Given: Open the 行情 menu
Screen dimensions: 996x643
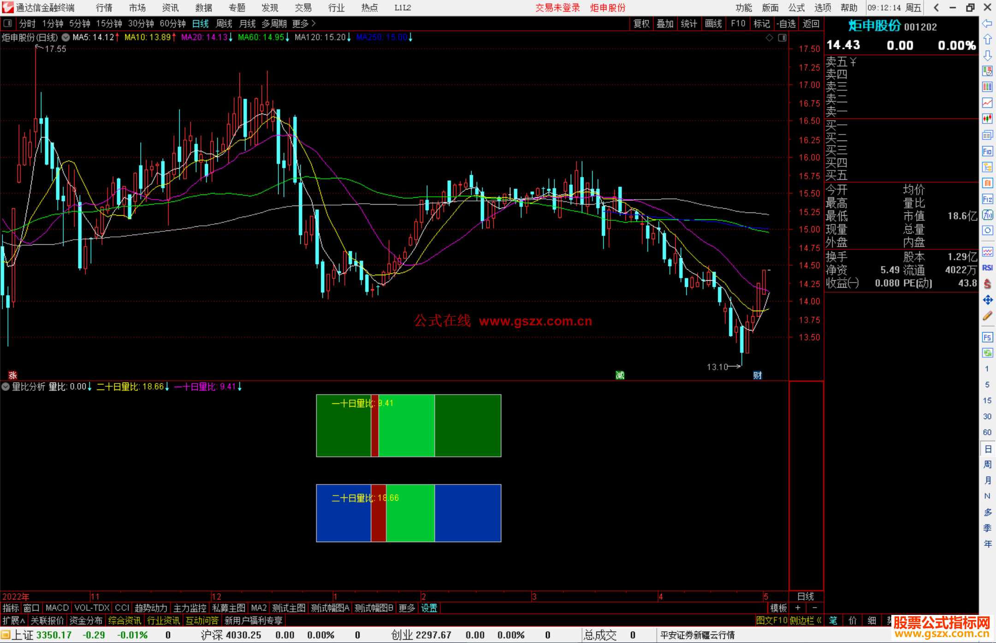Looking at the screenshot, I should click(x=104, y=8).
